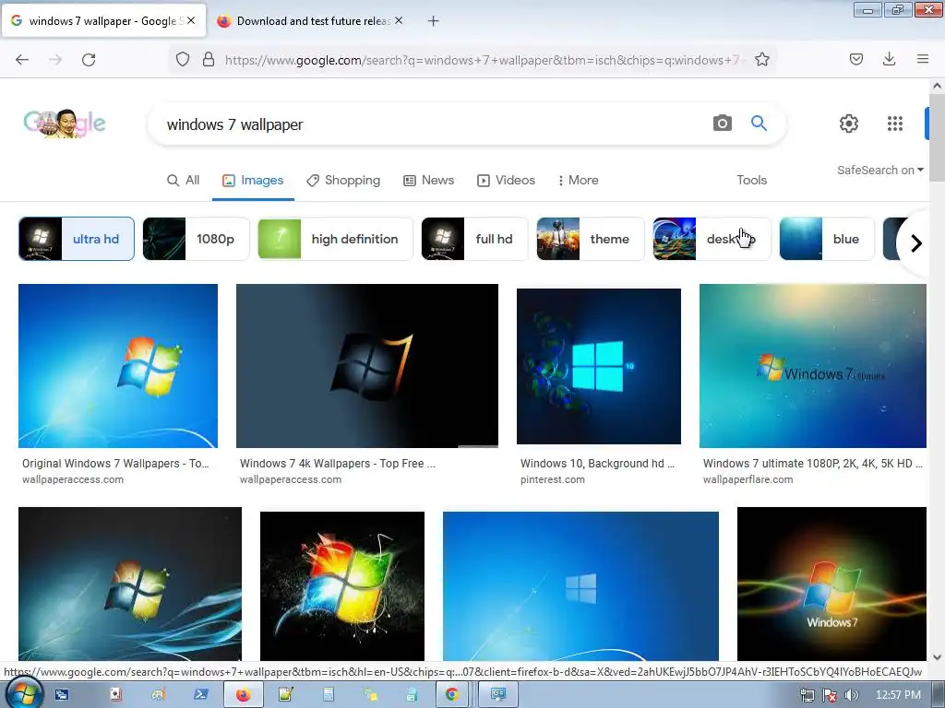Click the 12:57 PM taskbar clock
The height and width of the screenshot is (708, 945).
point(898,695)
